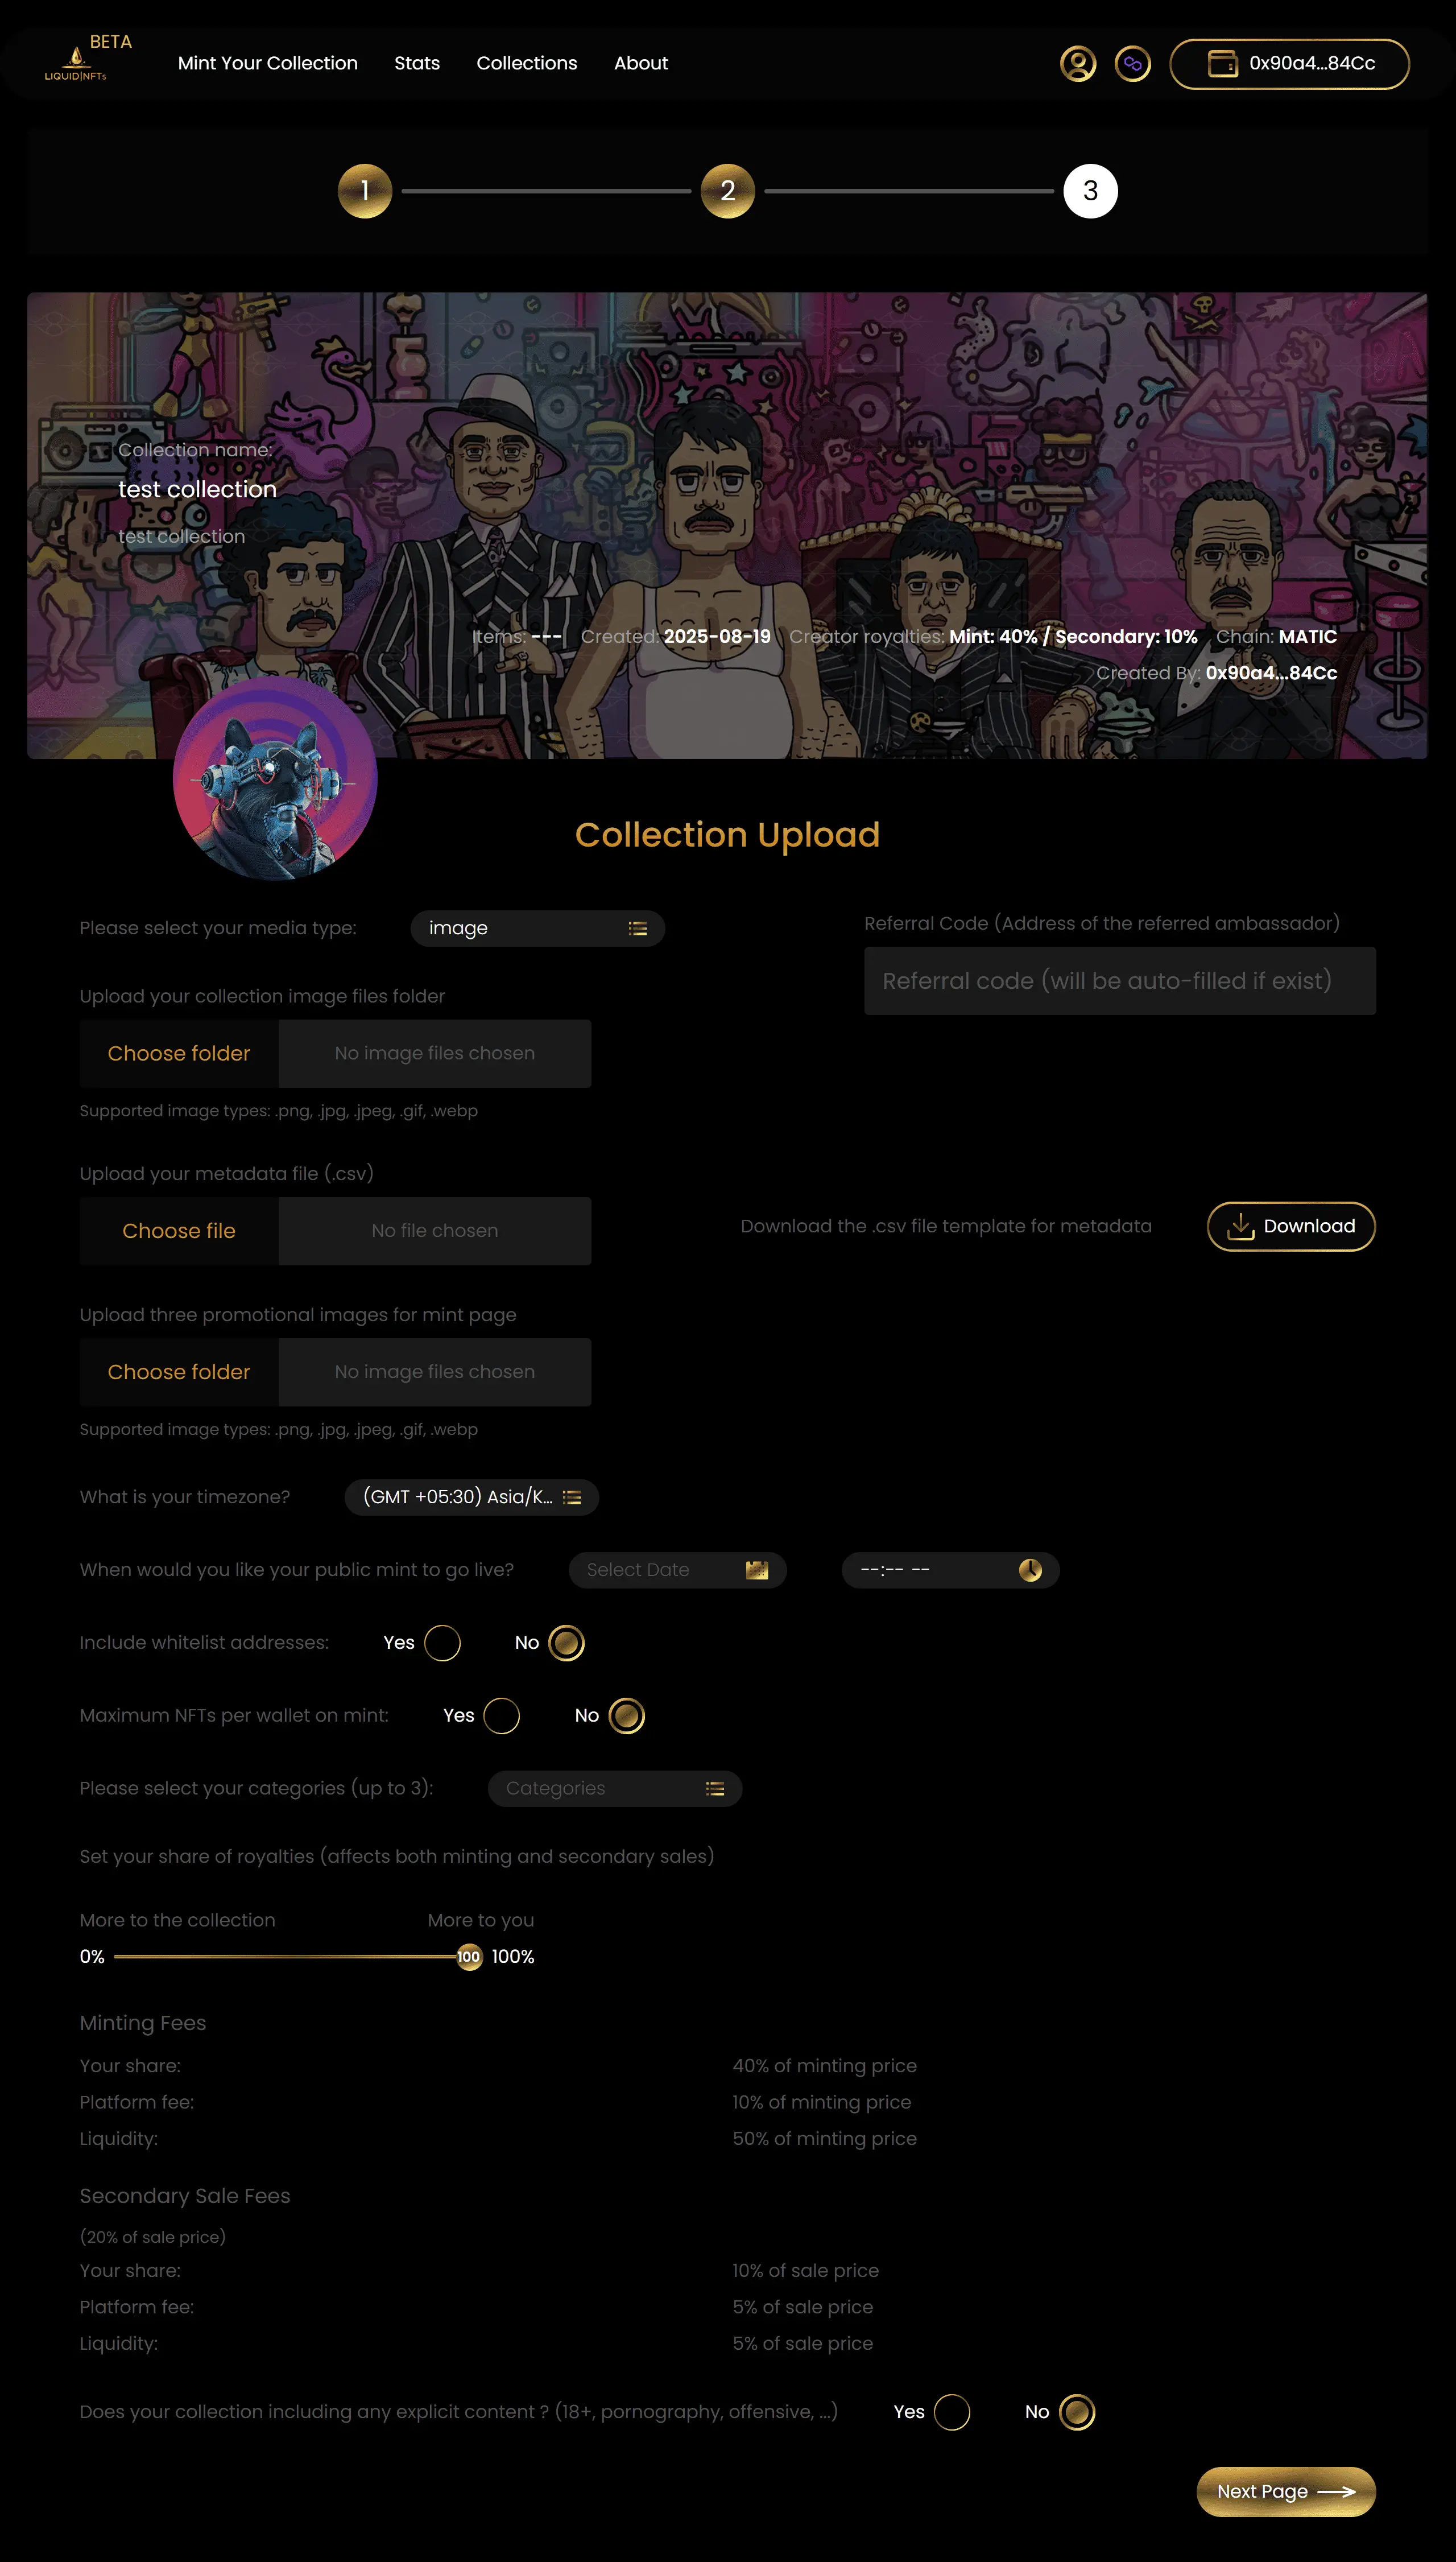Open the timezone dropdown

coord(471,1496)
